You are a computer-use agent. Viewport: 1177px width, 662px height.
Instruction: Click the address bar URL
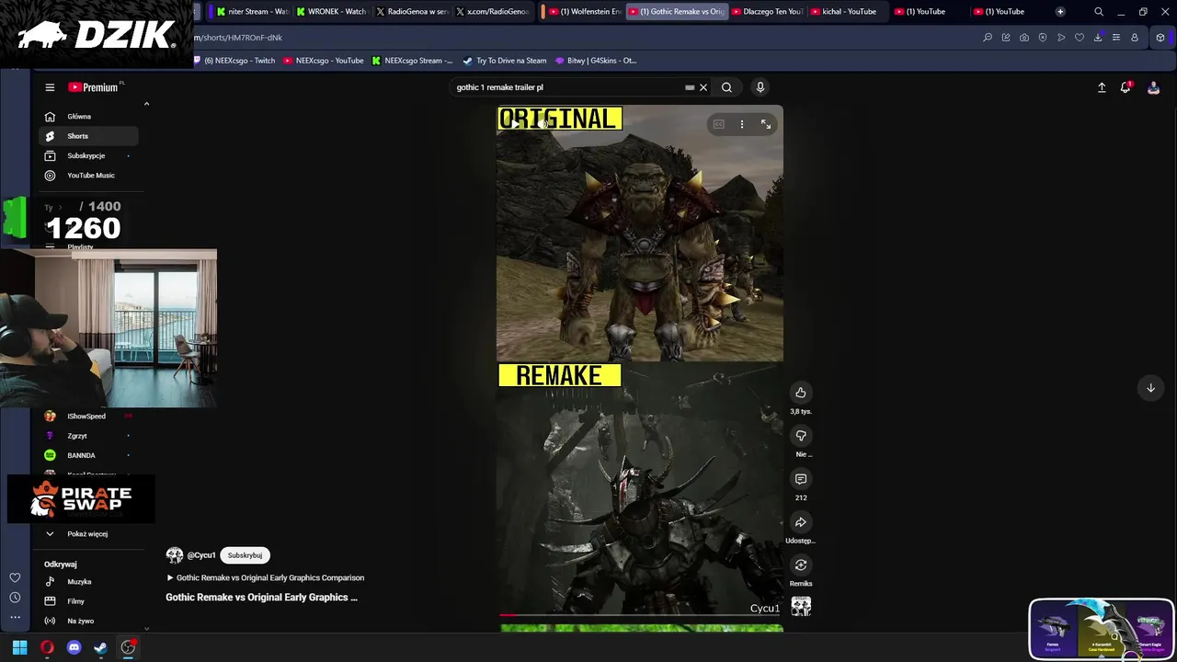coord(238,38)
